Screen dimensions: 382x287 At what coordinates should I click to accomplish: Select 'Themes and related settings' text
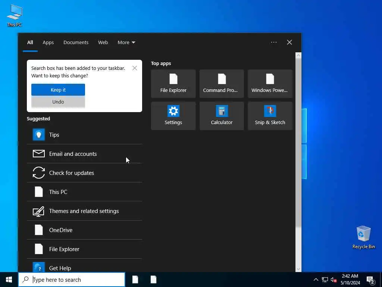84,211
